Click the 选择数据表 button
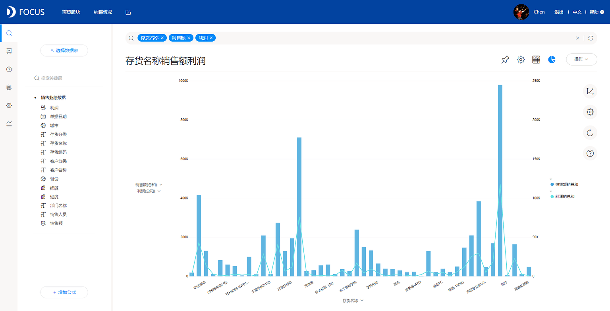Screen dimensions: 610x311 click(x=64, y=50)
